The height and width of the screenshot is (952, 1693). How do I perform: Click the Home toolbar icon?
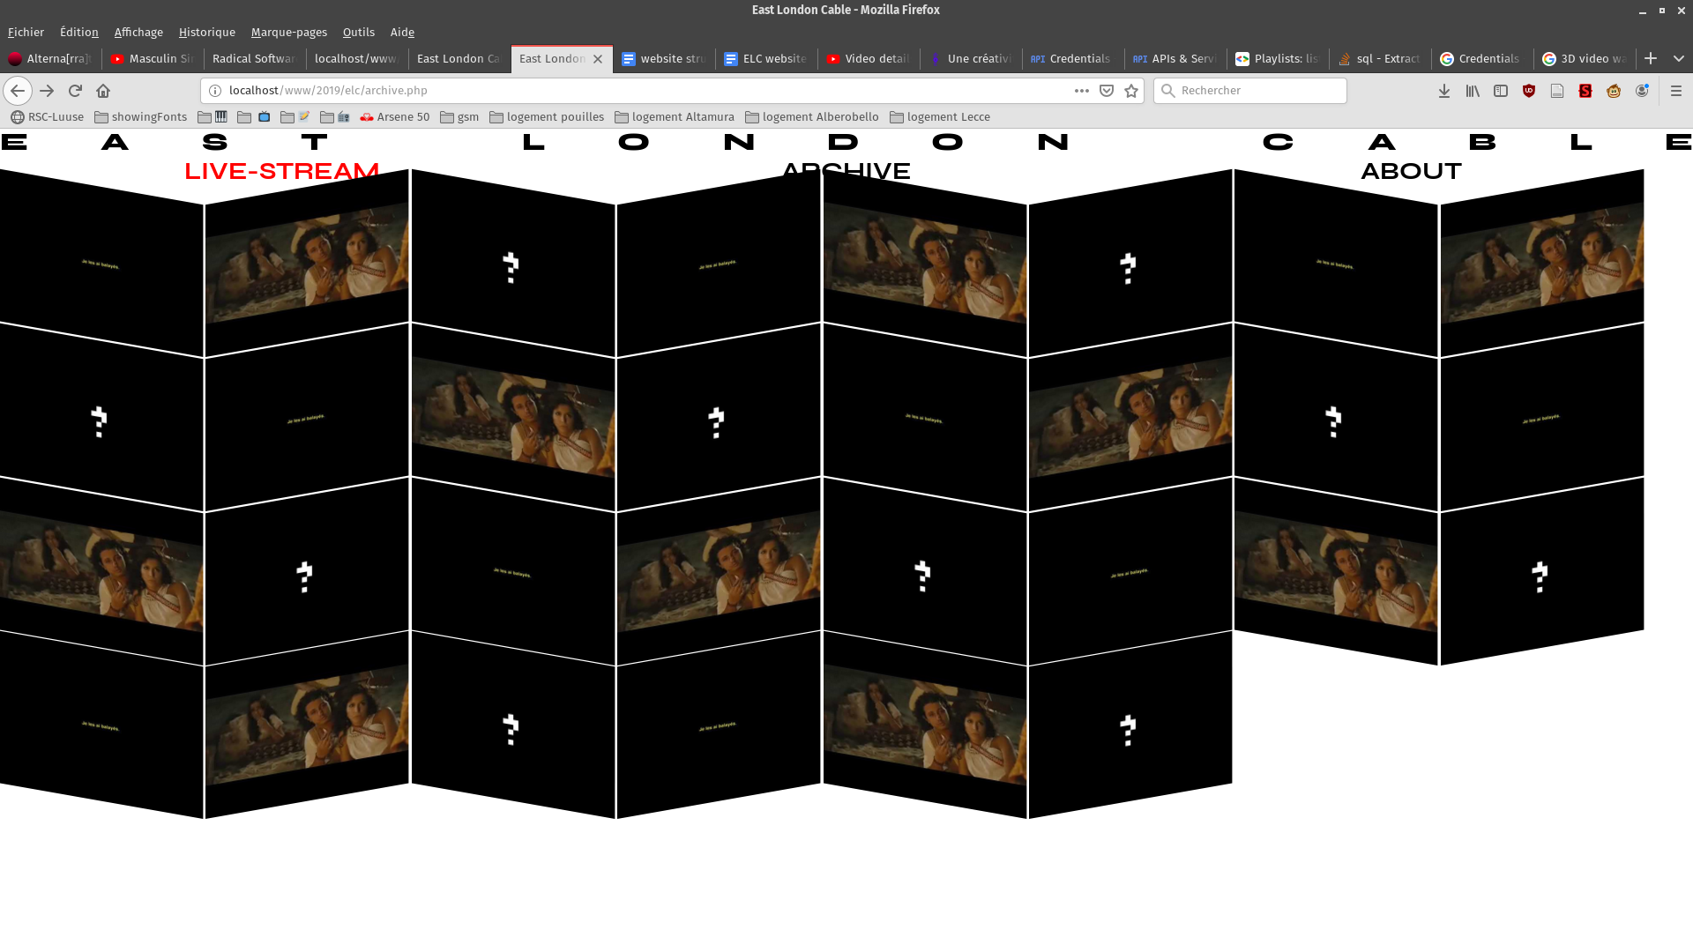103,91
